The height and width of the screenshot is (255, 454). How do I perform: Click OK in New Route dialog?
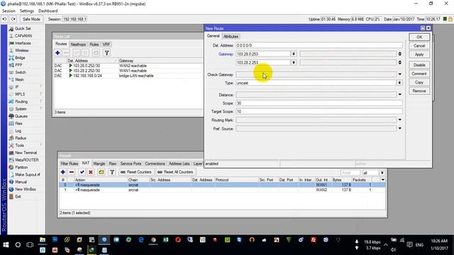point(419,37)
